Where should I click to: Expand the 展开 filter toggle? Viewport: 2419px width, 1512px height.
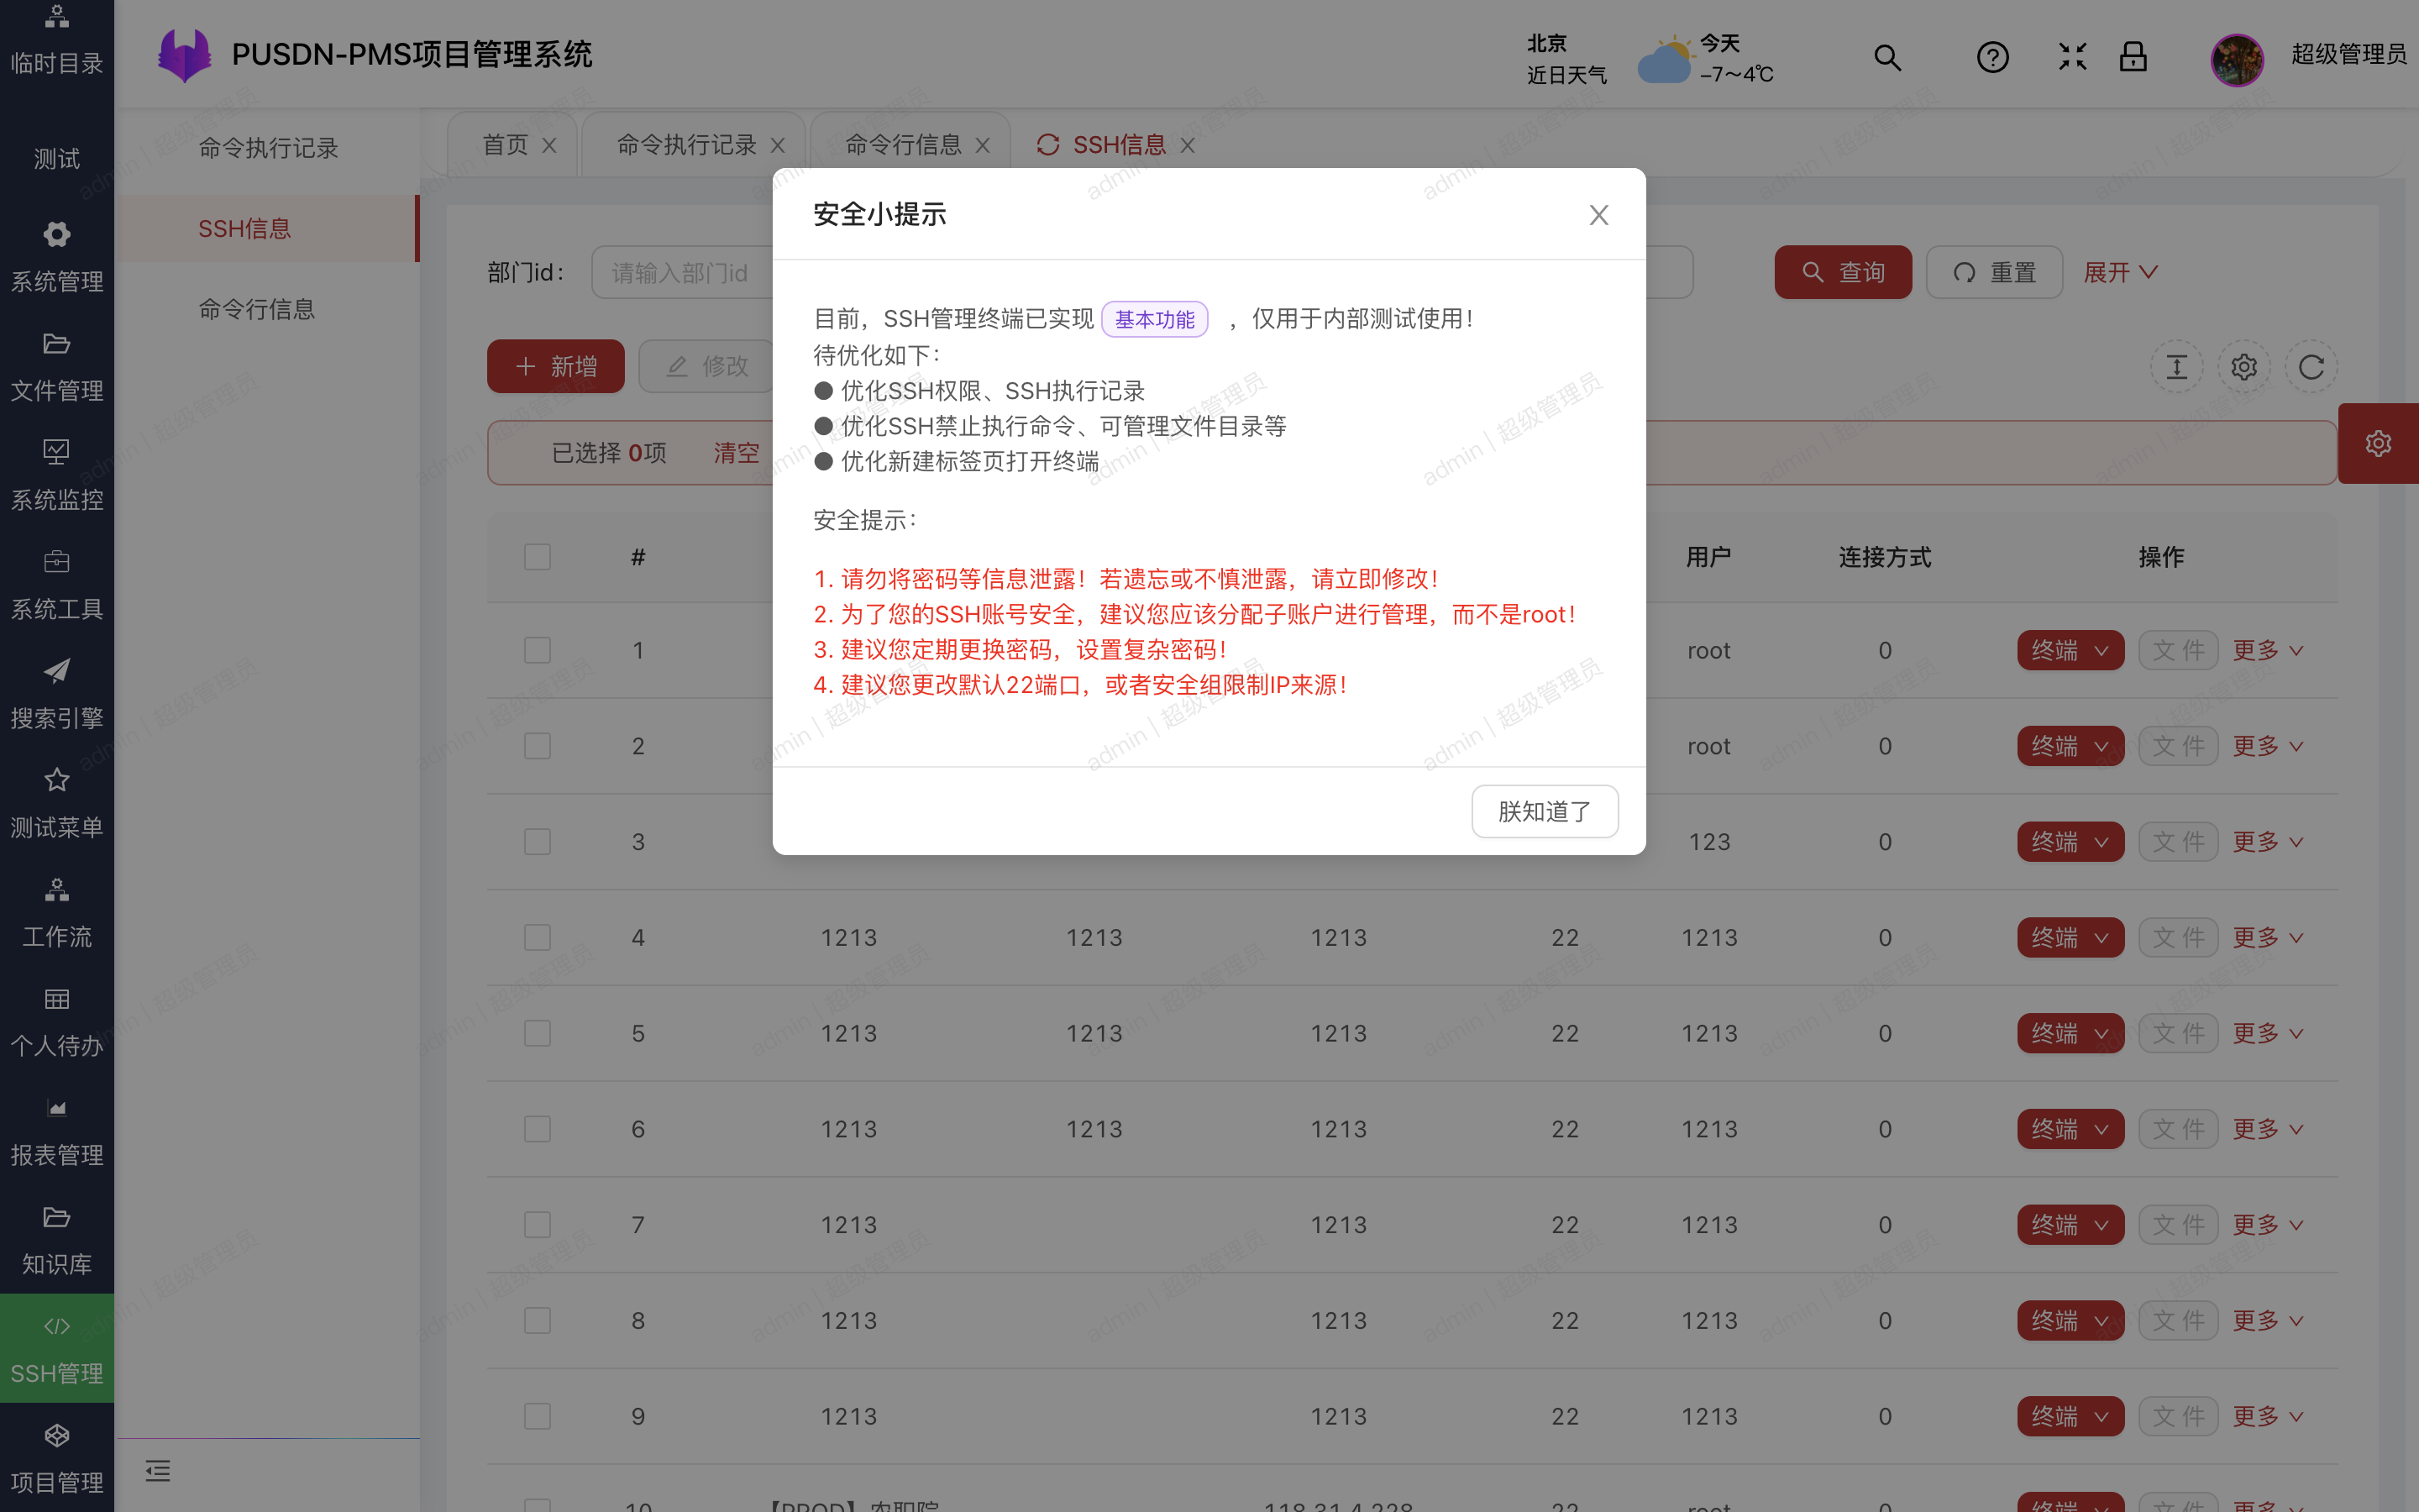[x=2120, y=272]
